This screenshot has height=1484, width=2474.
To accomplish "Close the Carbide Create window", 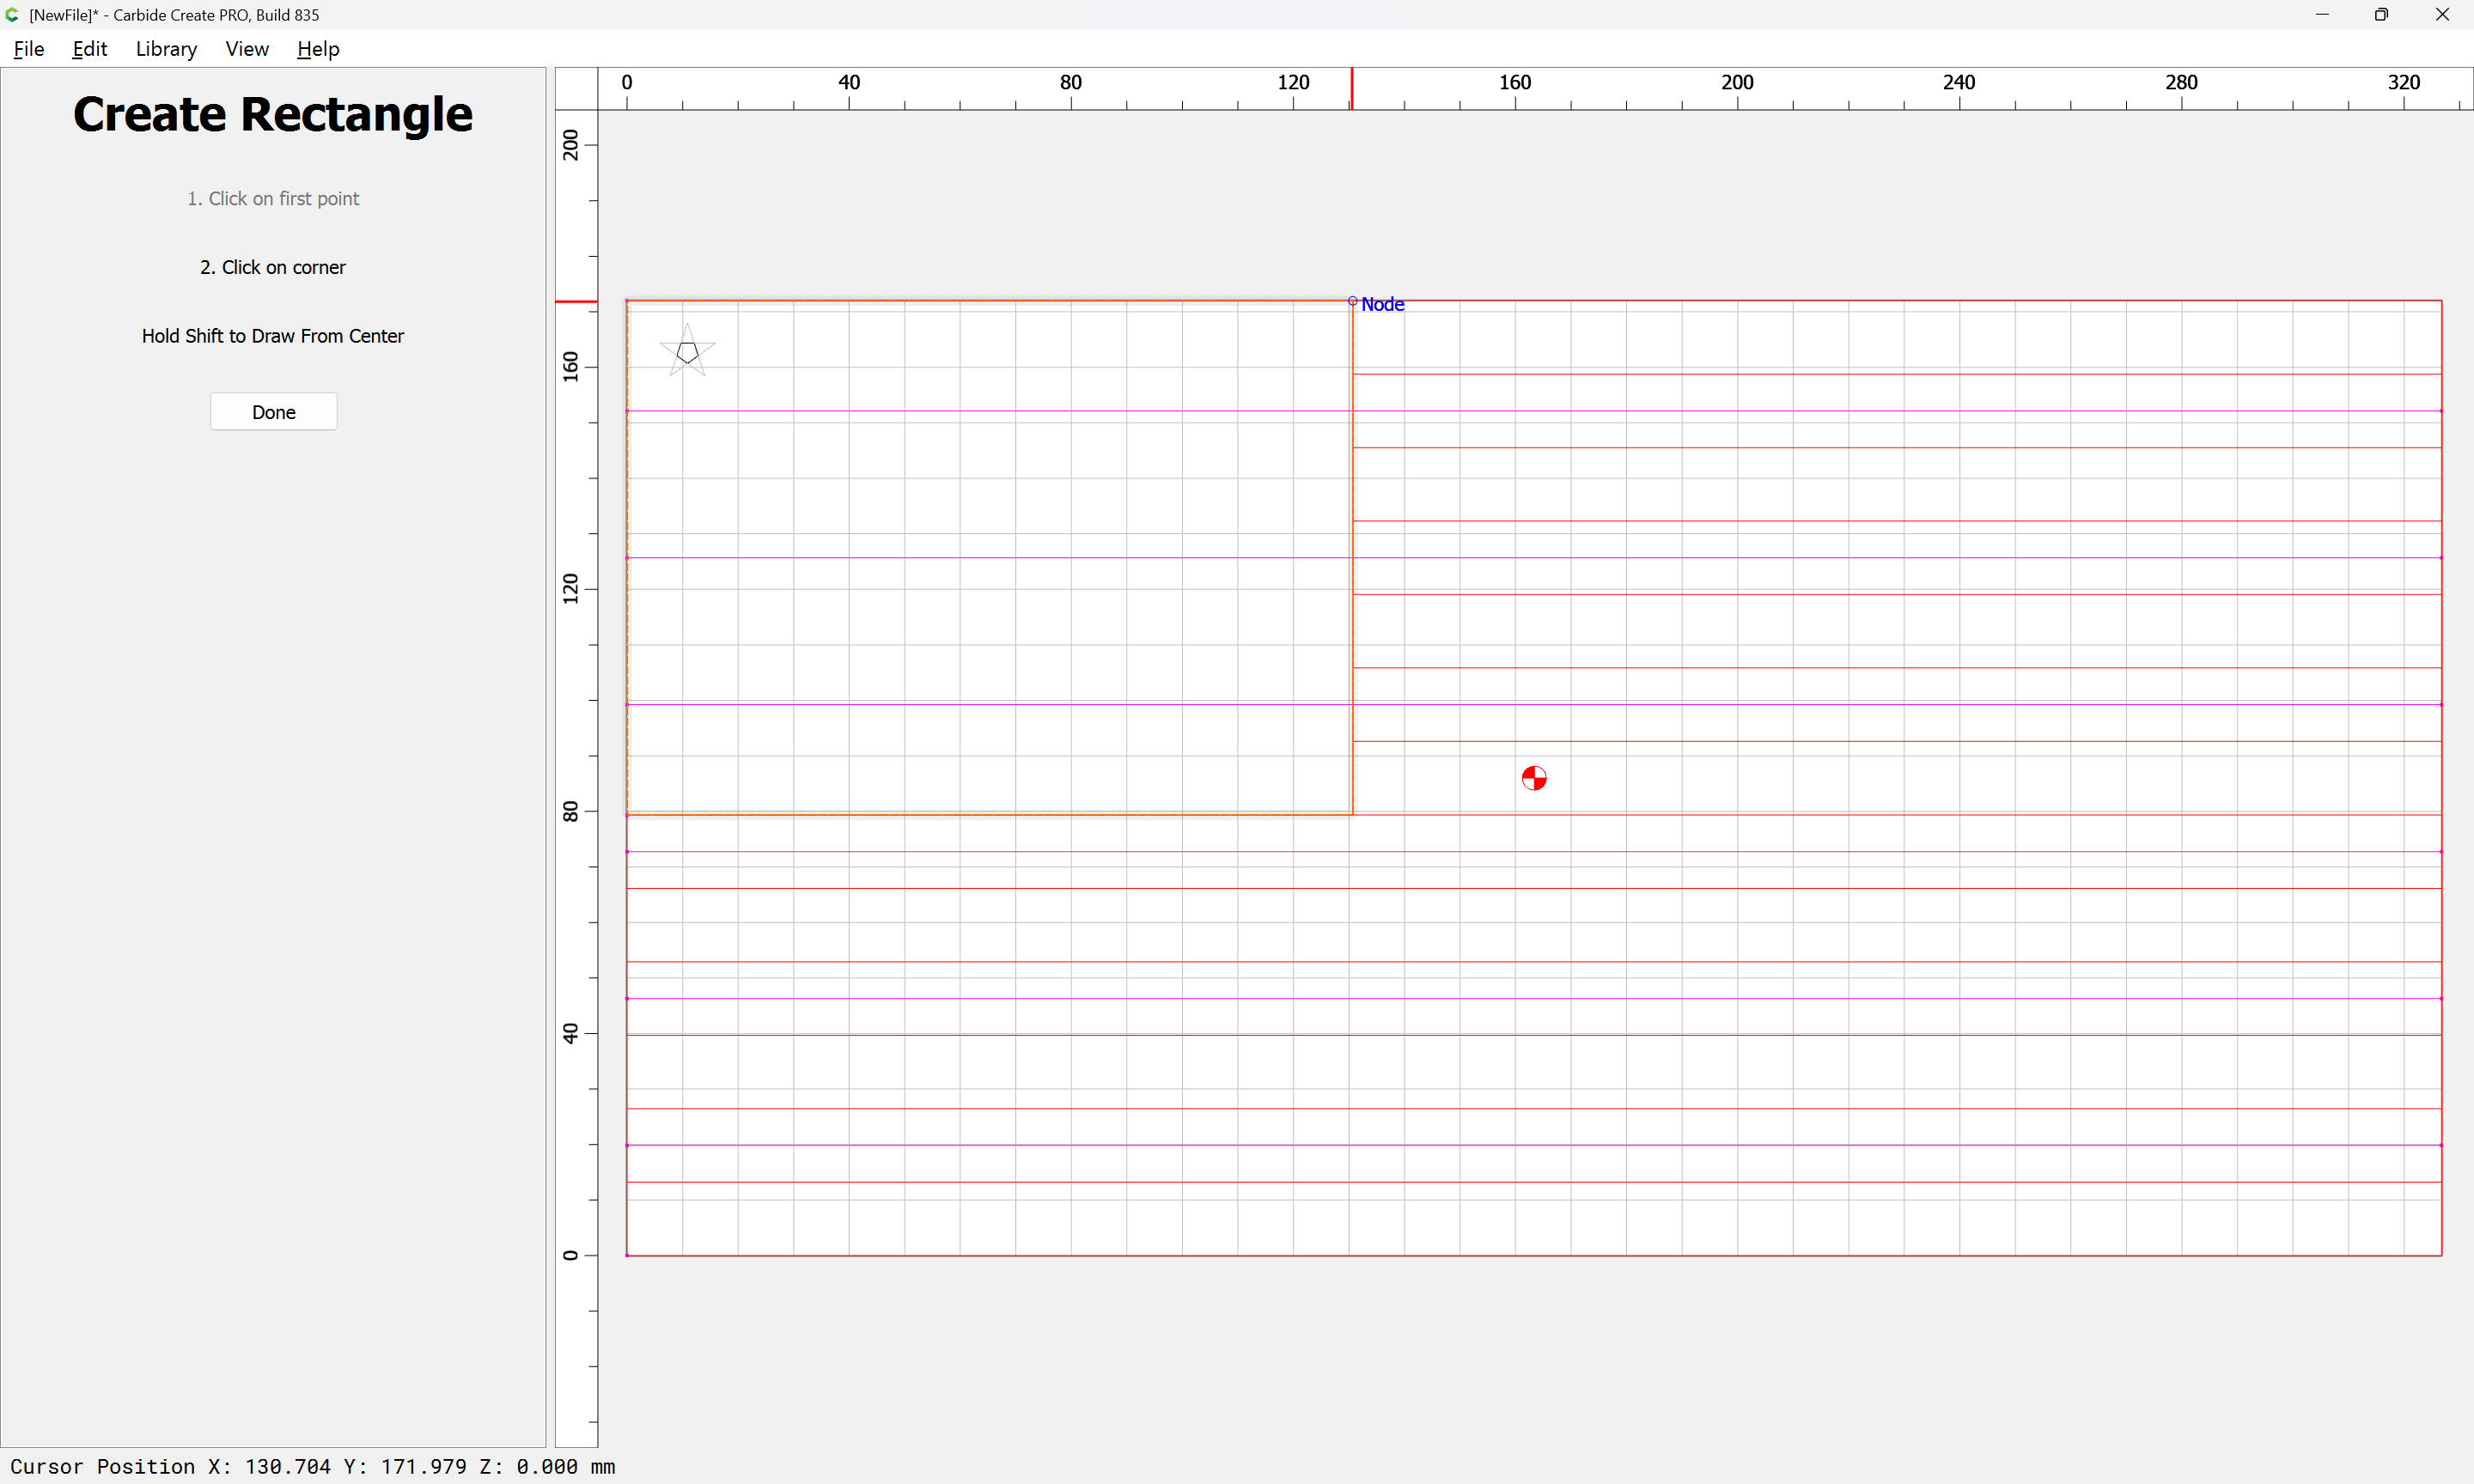I will 2442,15.
